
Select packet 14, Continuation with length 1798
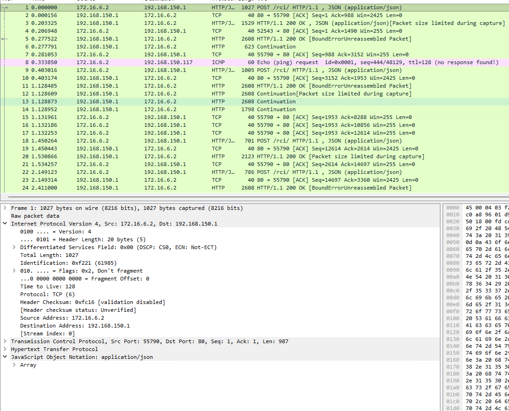pos(230,109)
